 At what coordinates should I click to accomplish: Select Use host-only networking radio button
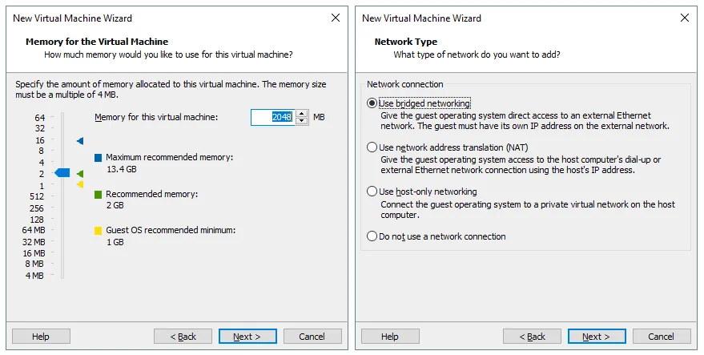pos(372,192)
